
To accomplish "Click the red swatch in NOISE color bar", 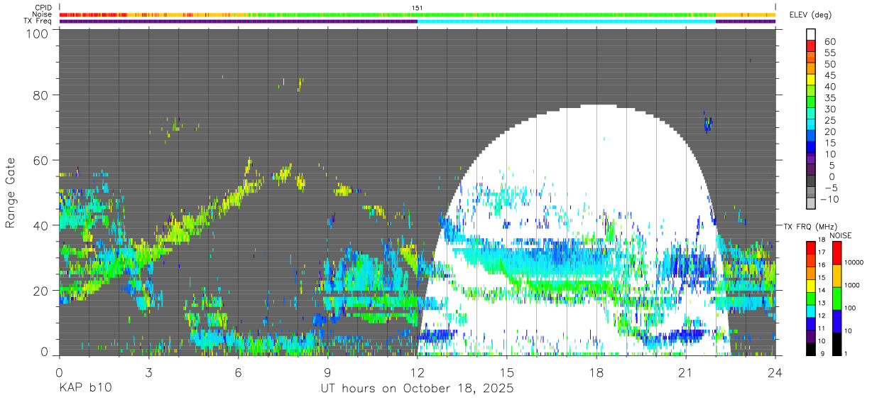I will pyautogui.click(x=837, y=253).
